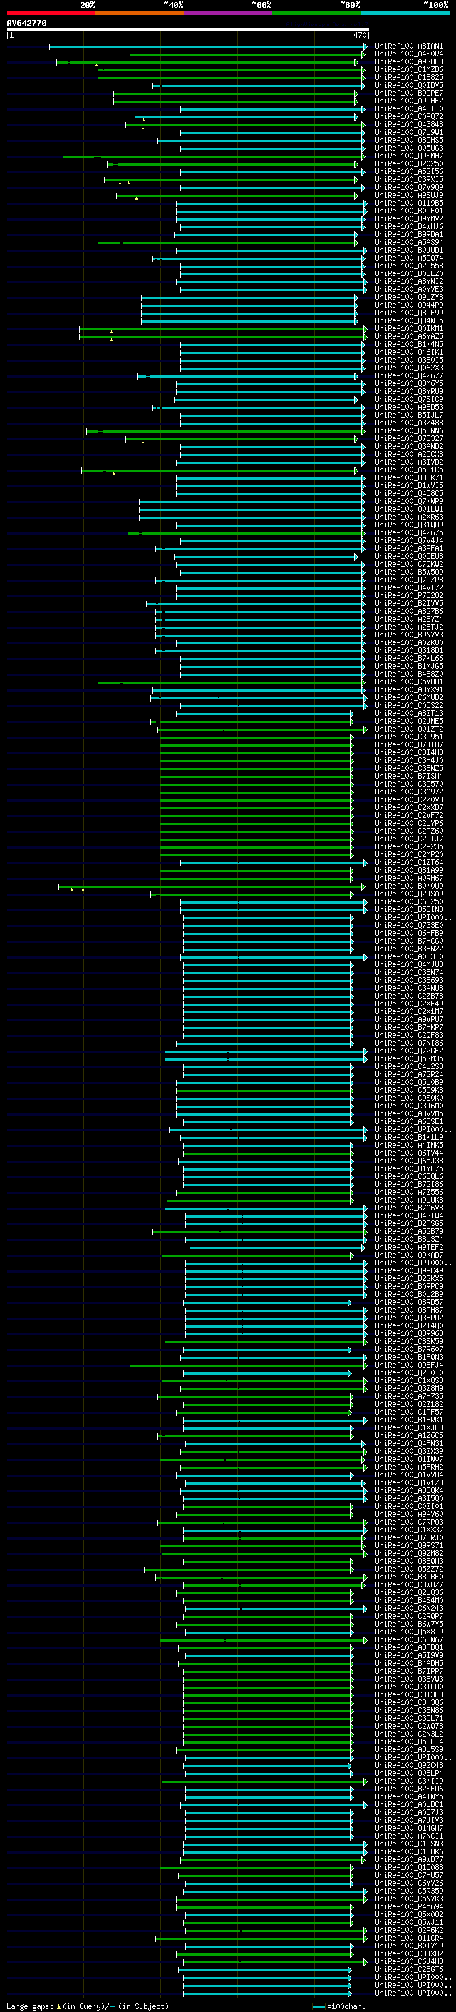Click the hit label UniRef100_A9PHE2
Viewport: 456px width, 2012px height.
tap(409, 101)
